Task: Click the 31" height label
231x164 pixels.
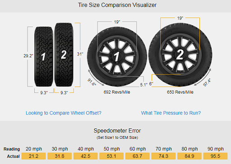Action: click(x=80, y=54)
